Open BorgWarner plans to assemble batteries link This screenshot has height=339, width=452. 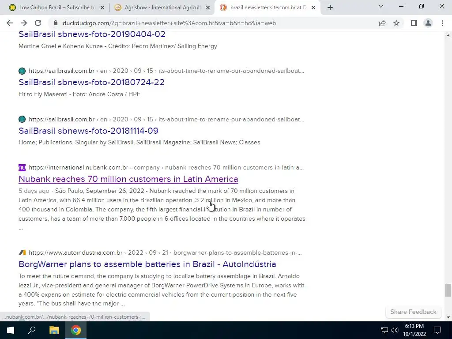(147, 264)
